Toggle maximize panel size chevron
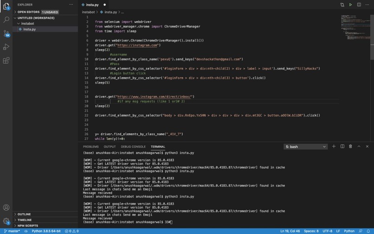This screenshot has height=234, width=374. click(359, 146)
